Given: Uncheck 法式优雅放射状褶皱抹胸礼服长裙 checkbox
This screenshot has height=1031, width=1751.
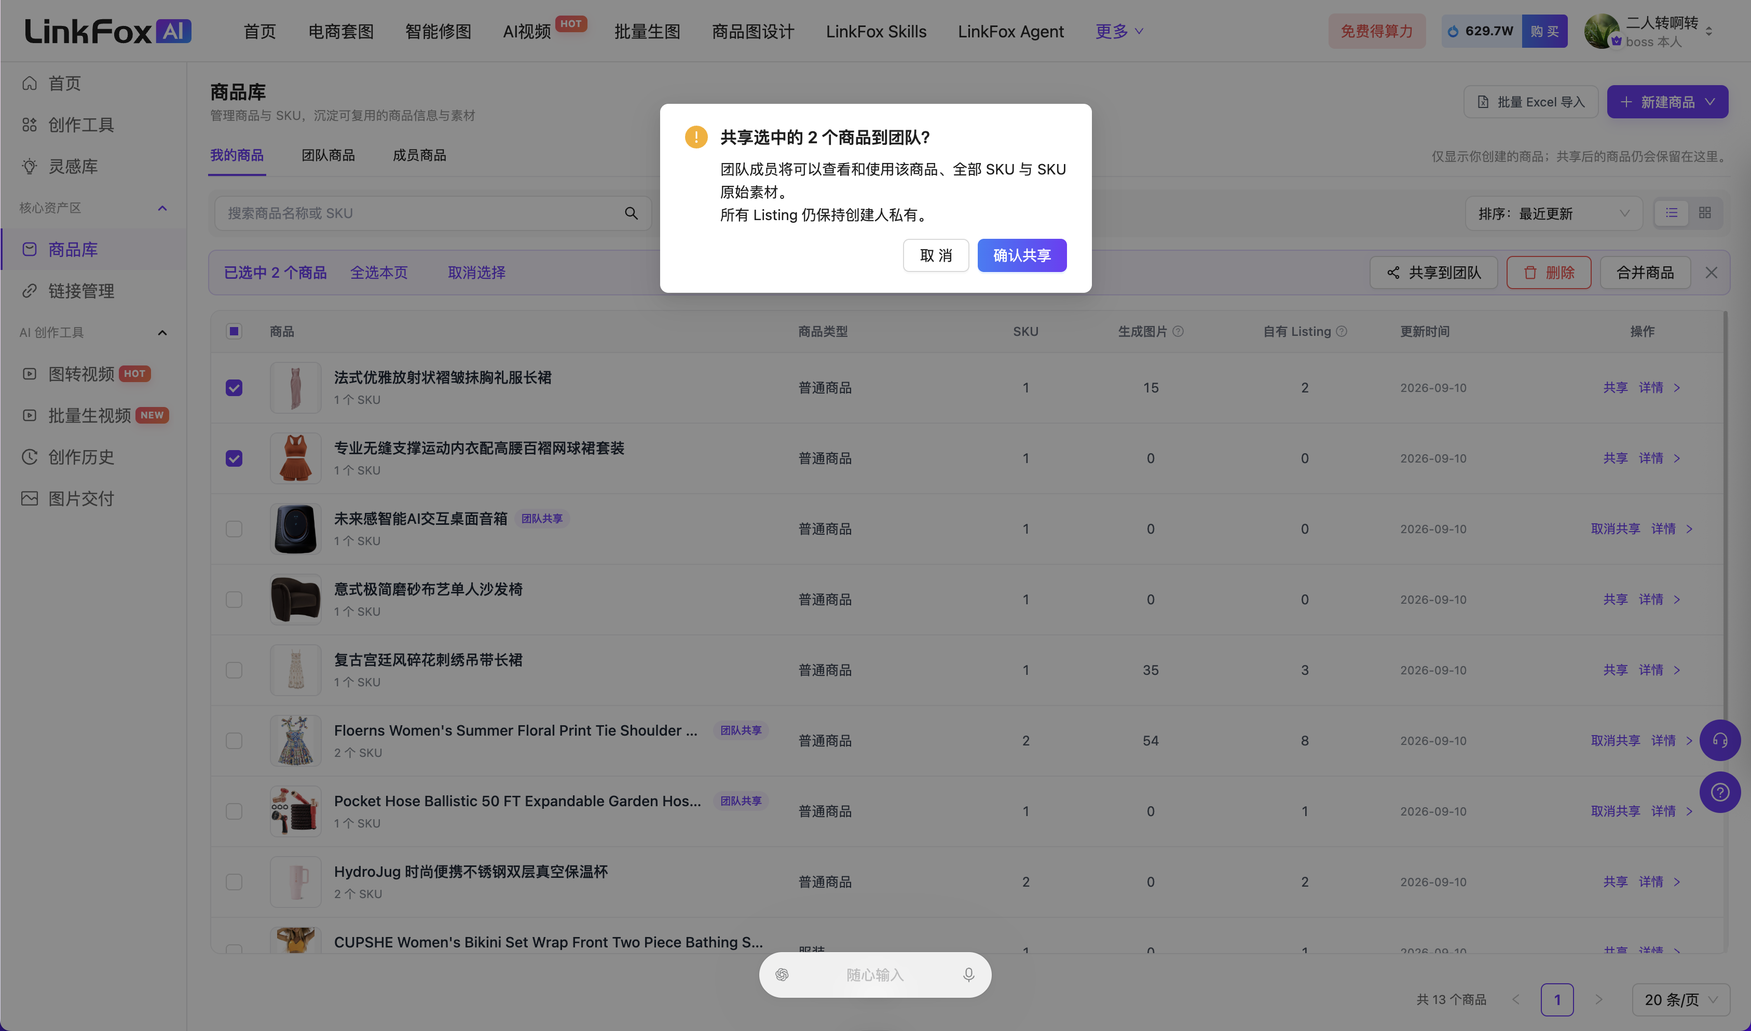Looking at the screenshot, I should point(234,387).
